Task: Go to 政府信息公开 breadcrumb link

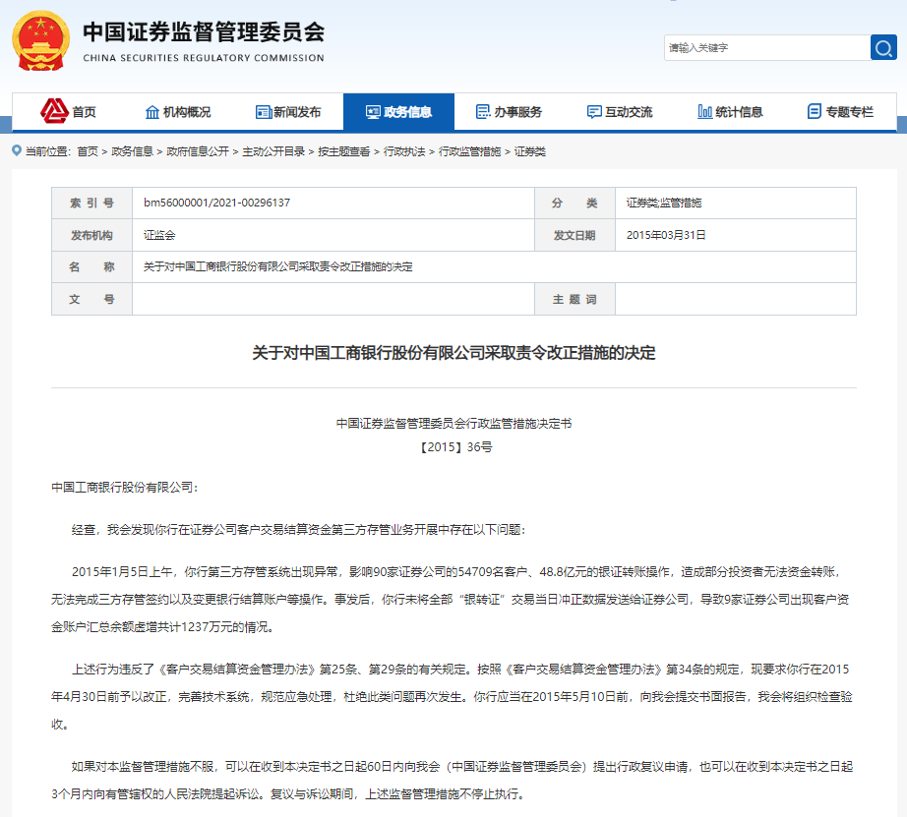Action: pyautogui.click(x=197, y=151)
